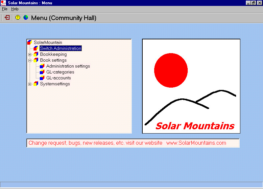Open help via yellow question mark icon

point(18,17)
